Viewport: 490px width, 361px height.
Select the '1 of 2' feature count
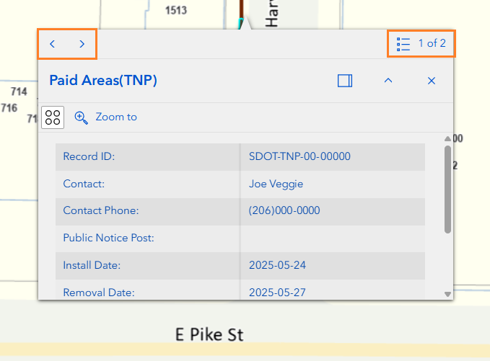(x=432, y=44)
